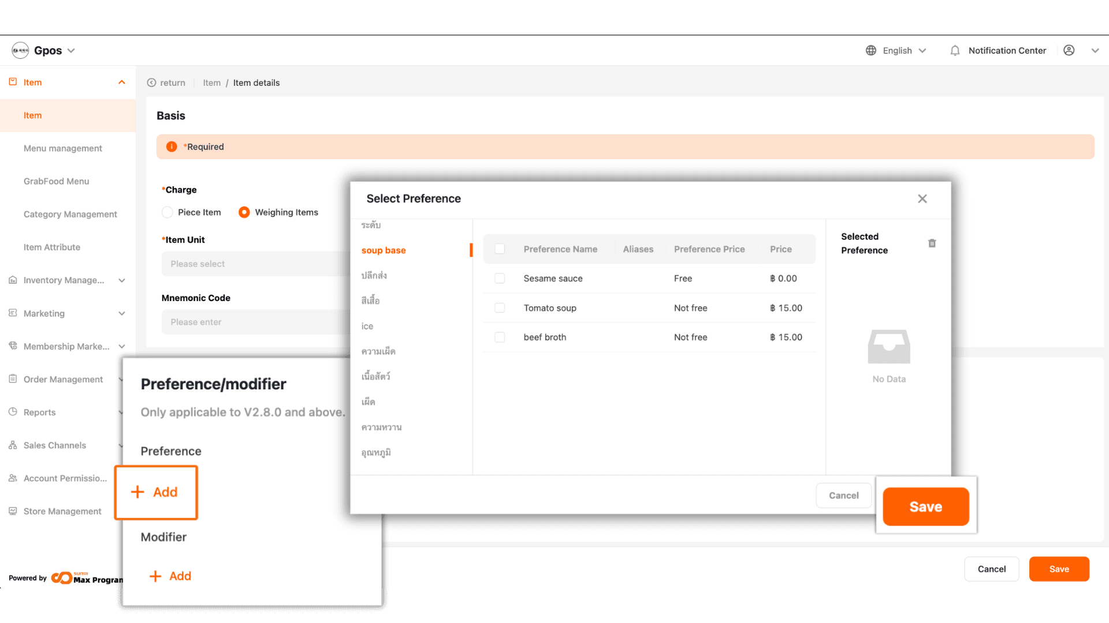The width and height of the screenshot is (1109, 623).
Task: Click the Store Management sidebar icon
Action: [x=13, y=511]
